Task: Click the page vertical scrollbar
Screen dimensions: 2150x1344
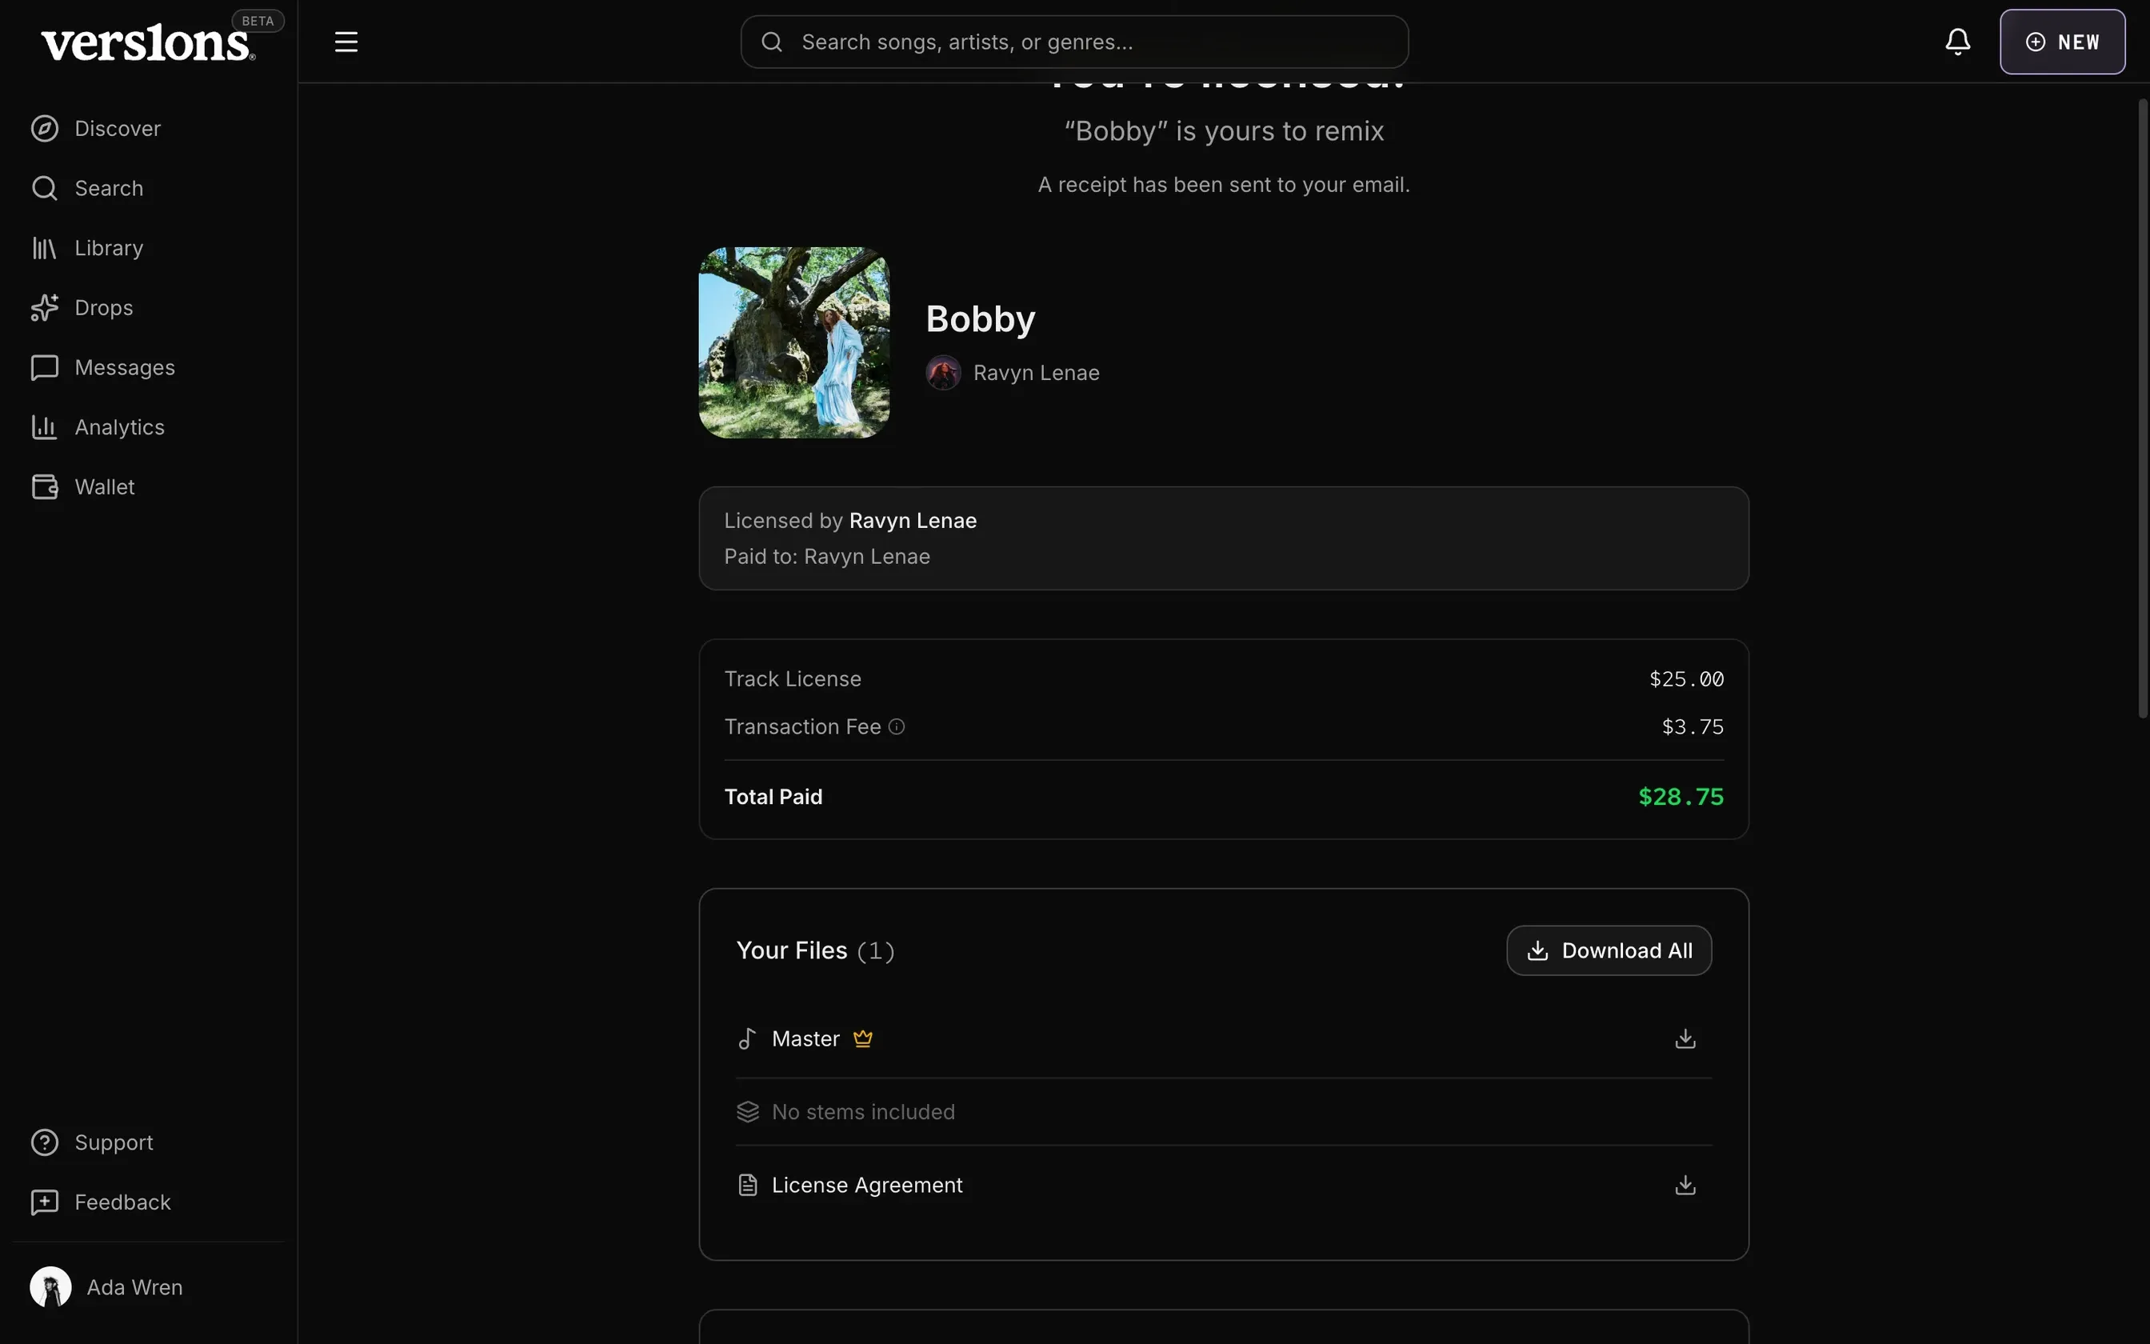Action: point(2142,409)
